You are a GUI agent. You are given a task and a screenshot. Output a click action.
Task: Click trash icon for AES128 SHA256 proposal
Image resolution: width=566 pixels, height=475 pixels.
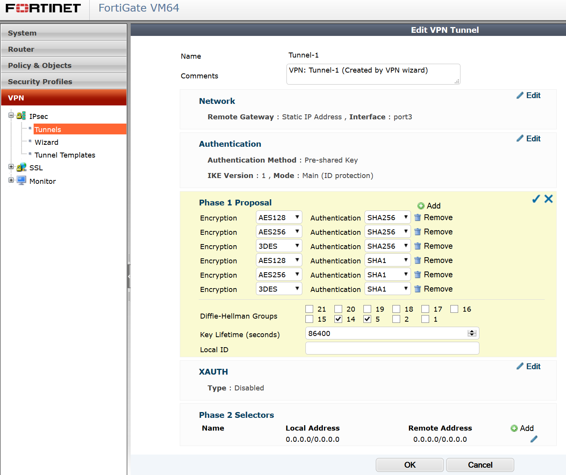click(418, 217)
